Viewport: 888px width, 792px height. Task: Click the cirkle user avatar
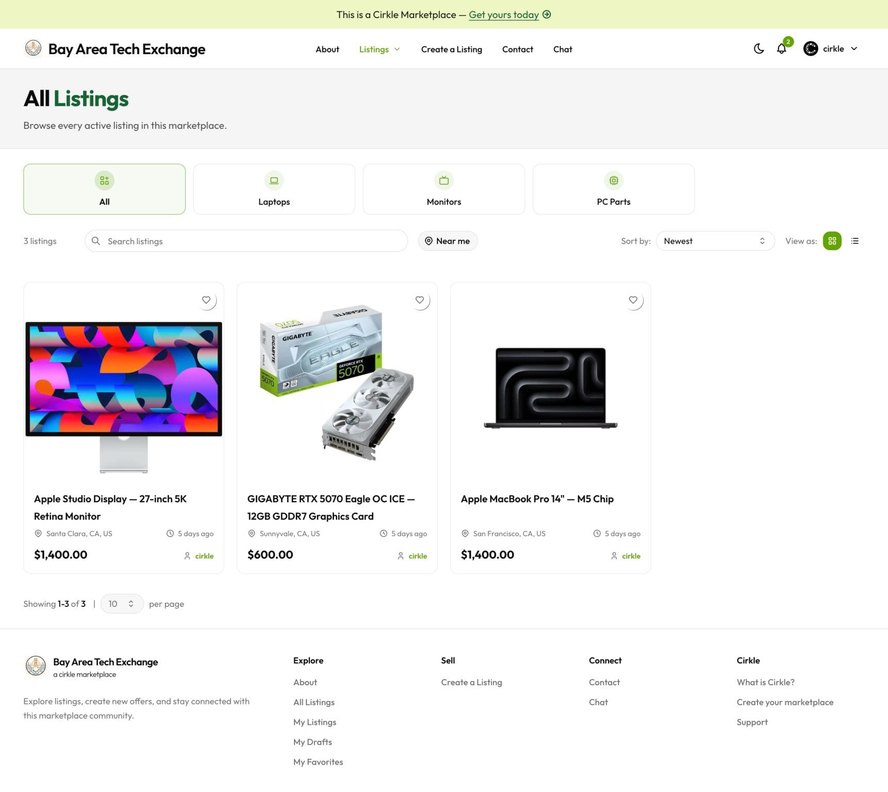point(811,48)
